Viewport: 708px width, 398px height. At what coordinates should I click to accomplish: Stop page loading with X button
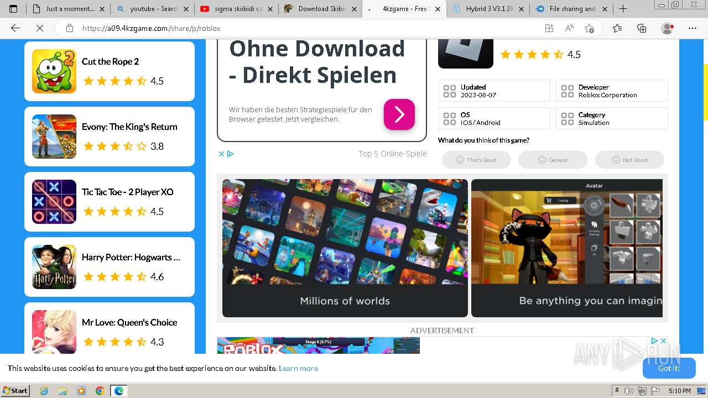(x=40, y=28)
